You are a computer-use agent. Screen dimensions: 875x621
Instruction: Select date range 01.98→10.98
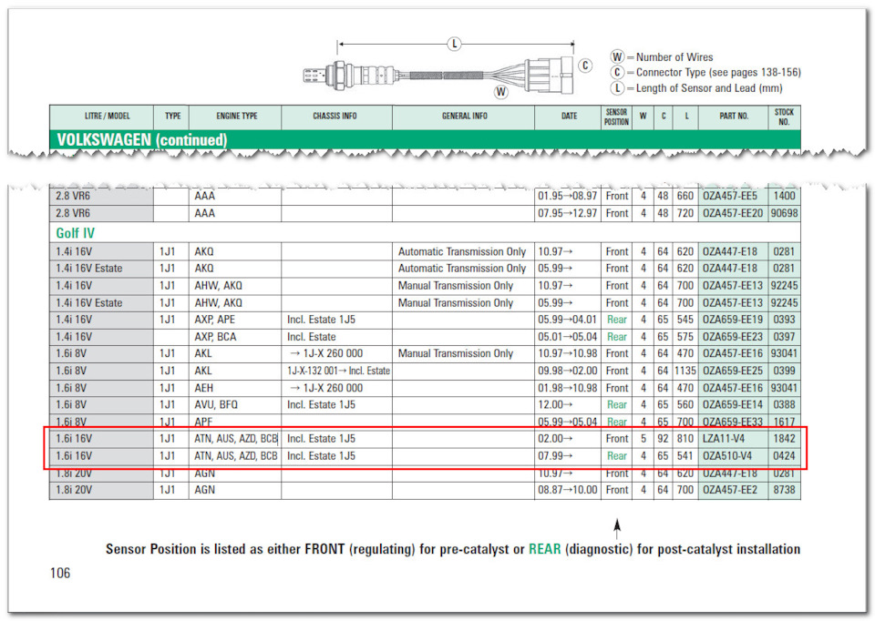click(568, 389)
